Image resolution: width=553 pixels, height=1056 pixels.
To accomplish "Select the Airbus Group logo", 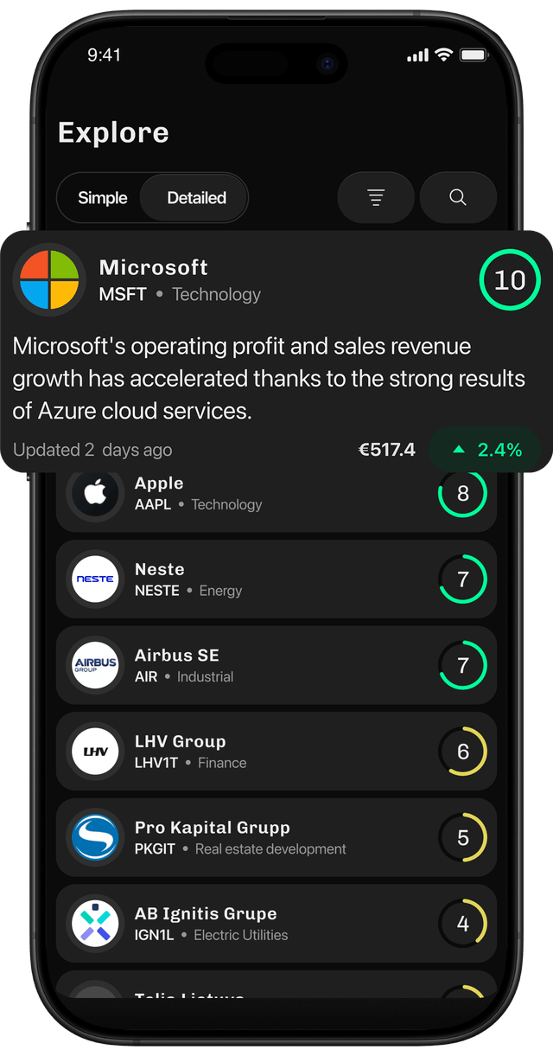I will coord(94,665).
